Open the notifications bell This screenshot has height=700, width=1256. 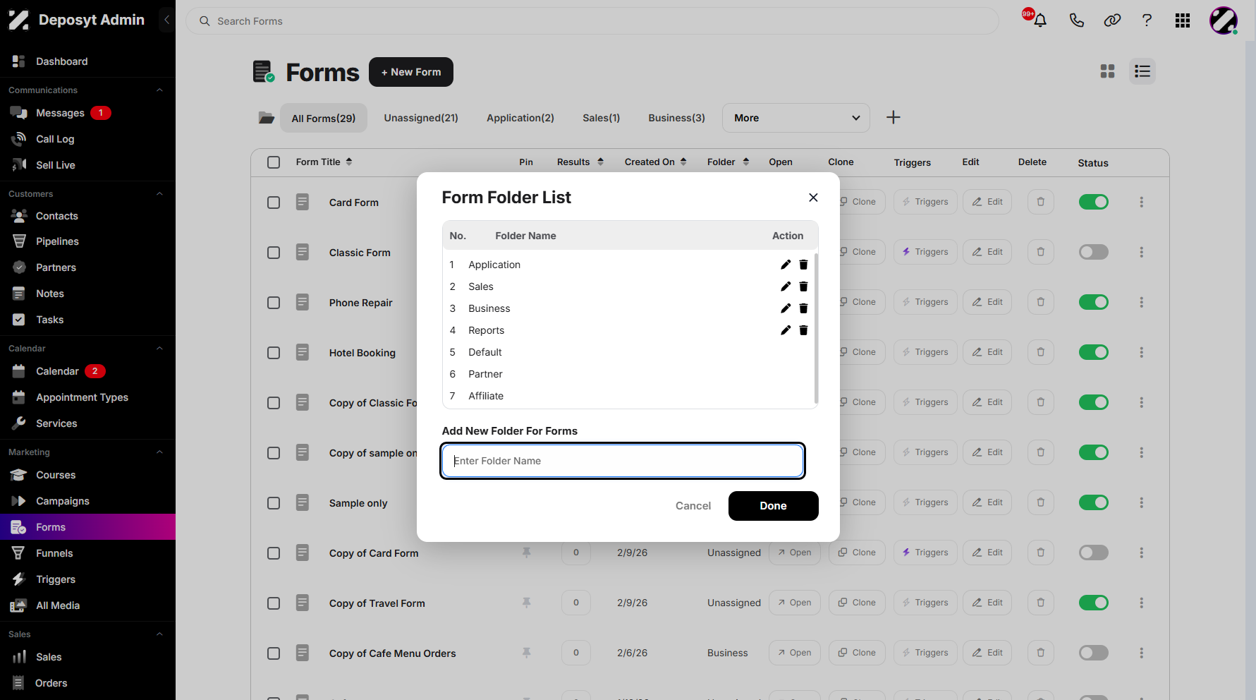coord(1039,20)
